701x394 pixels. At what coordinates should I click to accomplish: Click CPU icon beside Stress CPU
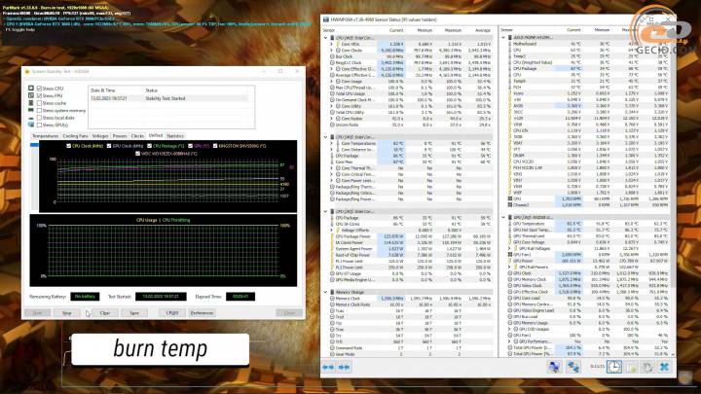point(31,89)
